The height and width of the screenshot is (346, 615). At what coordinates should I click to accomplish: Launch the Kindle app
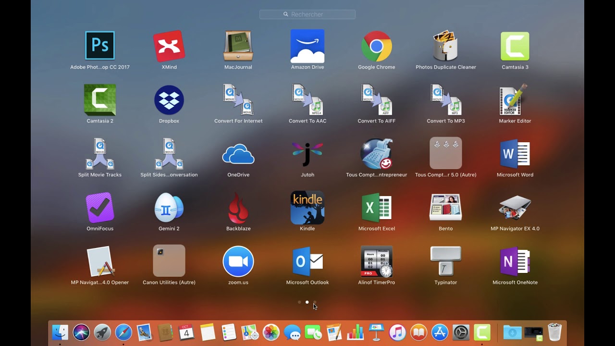tap(307, 207)
